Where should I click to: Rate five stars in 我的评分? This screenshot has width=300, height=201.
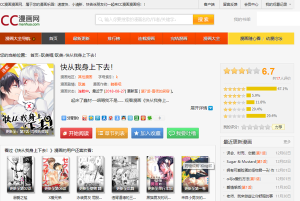267,127
